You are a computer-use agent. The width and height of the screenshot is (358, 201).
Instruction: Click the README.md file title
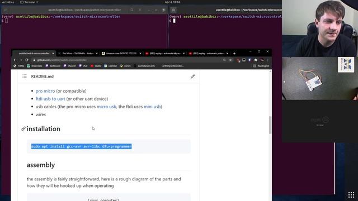click(x=43, y=76)
